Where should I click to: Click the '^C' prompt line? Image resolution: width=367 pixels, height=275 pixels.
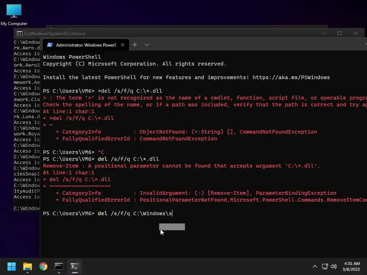[73, 152]
